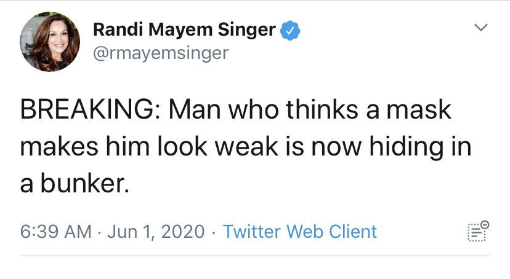Viewport: 510px width, 279px height.
Task: Open the Twitter Web Client source link
Action: [x=299, y=232]
